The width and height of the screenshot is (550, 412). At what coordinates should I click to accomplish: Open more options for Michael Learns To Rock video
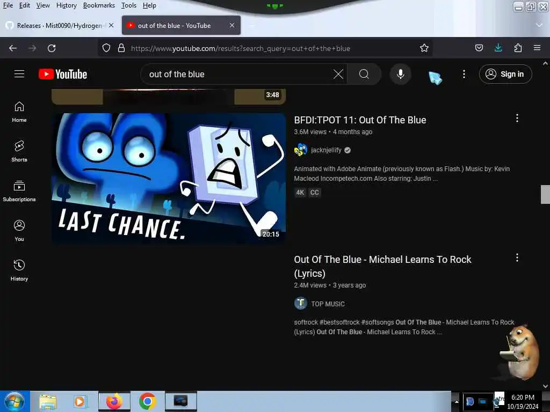tap(517, 258)
